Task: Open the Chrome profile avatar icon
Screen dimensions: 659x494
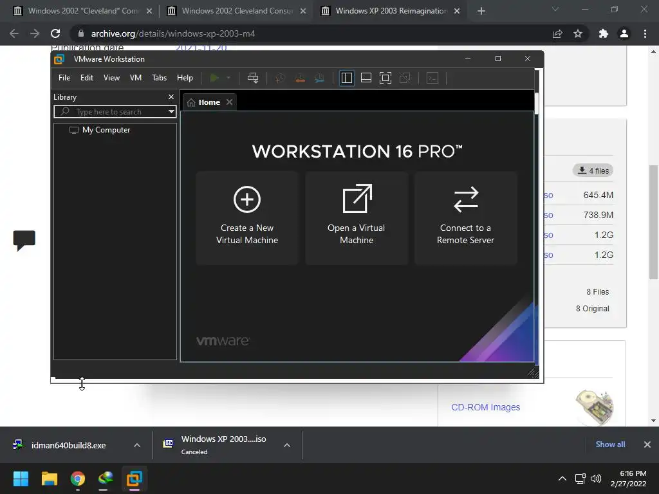Action: (x=624, y=33)
